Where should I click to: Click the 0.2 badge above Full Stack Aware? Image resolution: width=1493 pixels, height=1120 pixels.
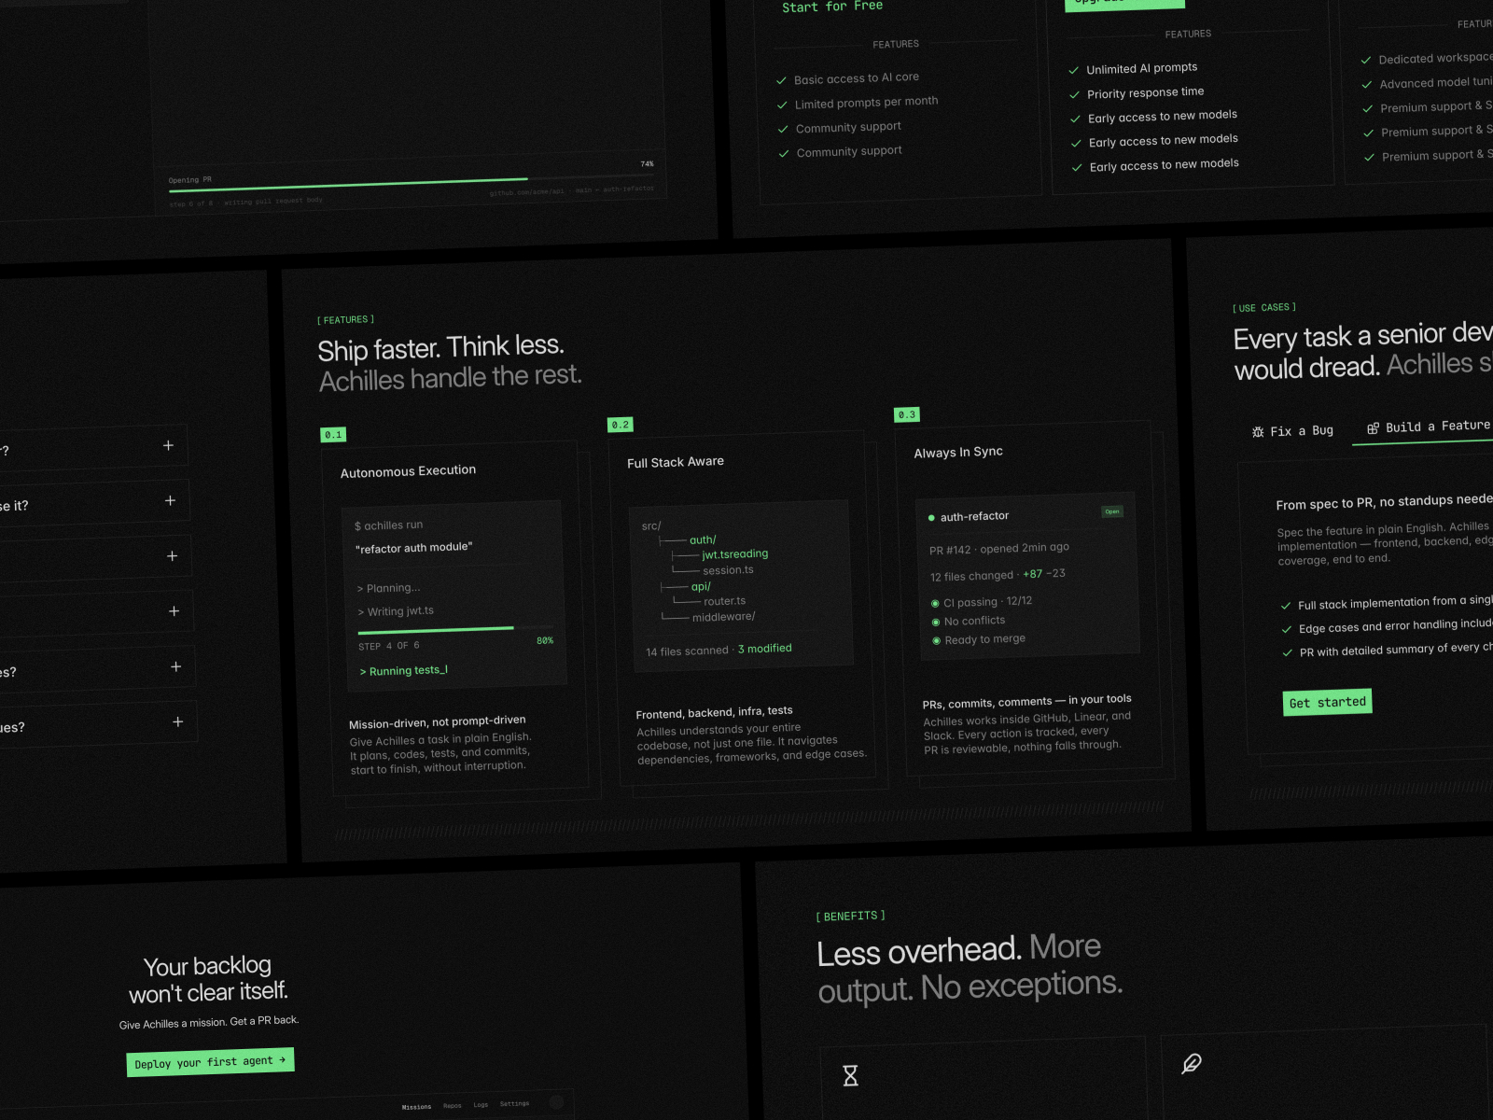621,425
